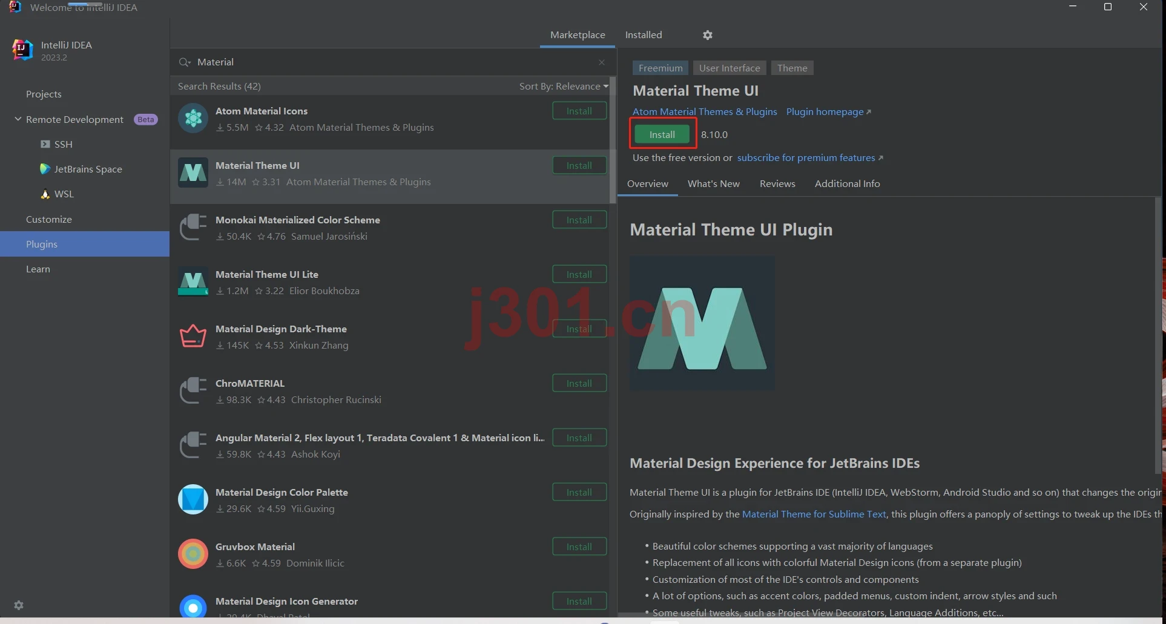Follow the subscribe for premium features link
The image size is (1166, 624).
click(809, 157)
